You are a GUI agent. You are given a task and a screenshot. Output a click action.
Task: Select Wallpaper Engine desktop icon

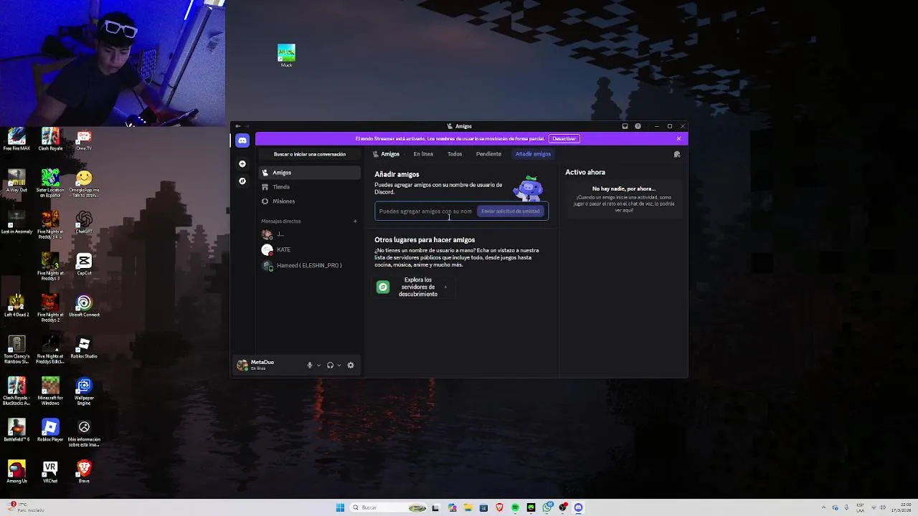[84, 391]
